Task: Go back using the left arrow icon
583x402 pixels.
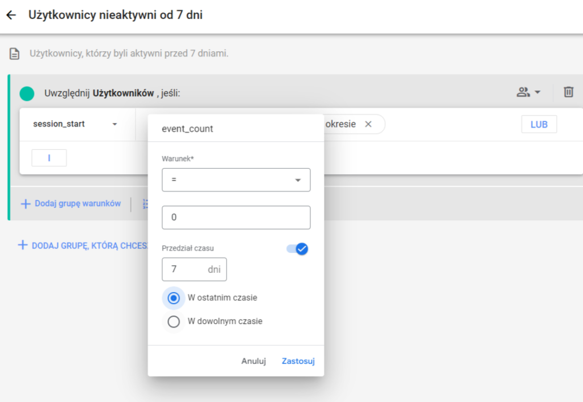Action: pyautogui.click(x=11, y=15)
